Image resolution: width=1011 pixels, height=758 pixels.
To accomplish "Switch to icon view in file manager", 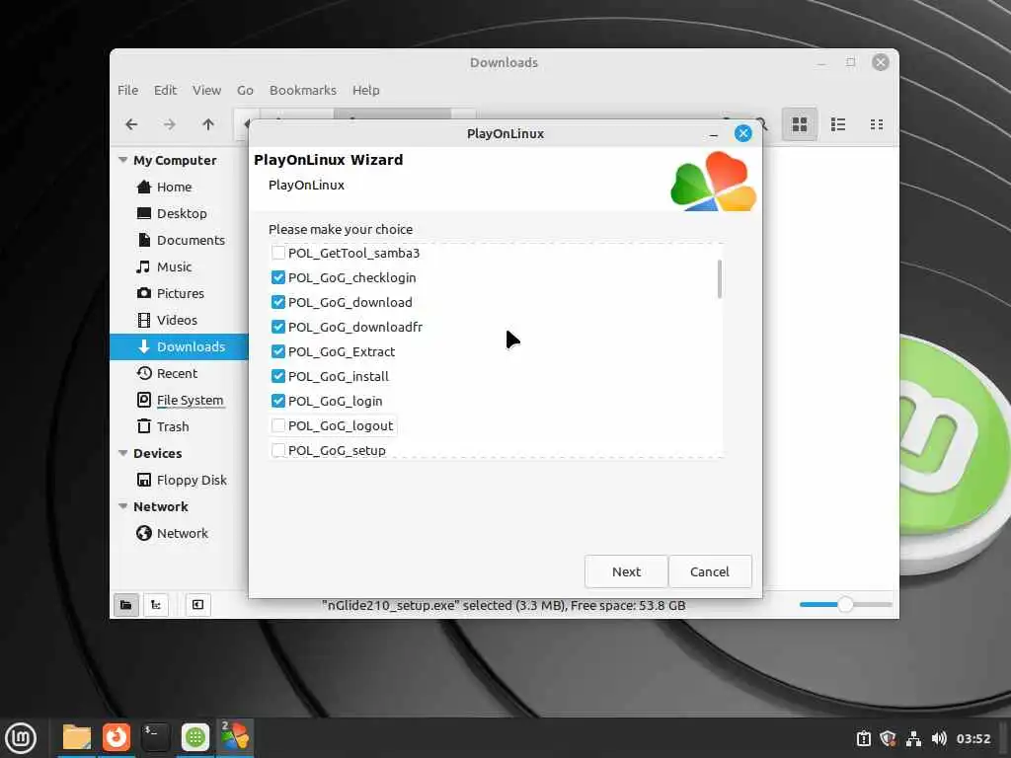I will (800, 124).
